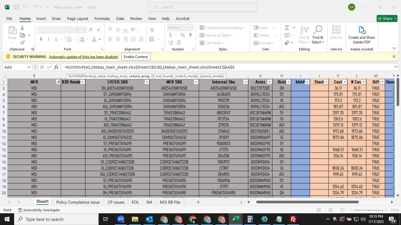
Task: Click Share button
Action: [x=387, y=18]
